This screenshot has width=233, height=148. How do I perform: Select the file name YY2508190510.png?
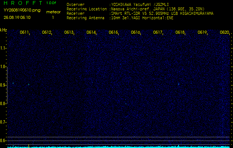pos(22,10)
